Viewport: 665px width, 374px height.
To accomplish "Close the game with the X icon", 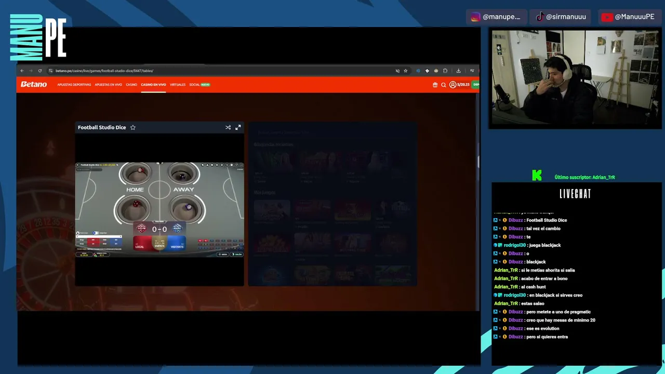I will click(77, 165).
